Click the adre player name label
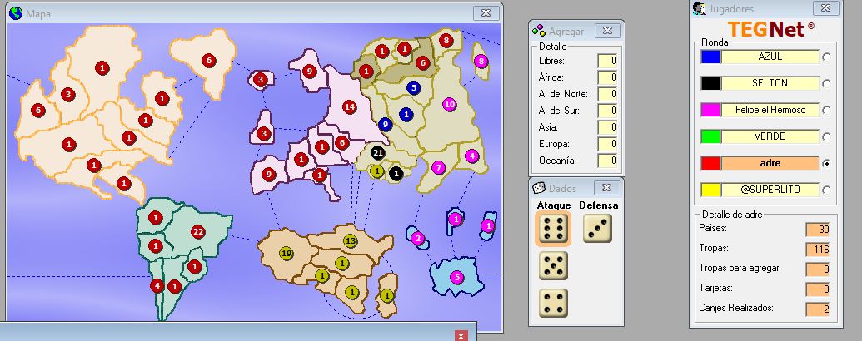Viewport: 862px width, 341px height. pyautogui.click(x=769, y=163)
